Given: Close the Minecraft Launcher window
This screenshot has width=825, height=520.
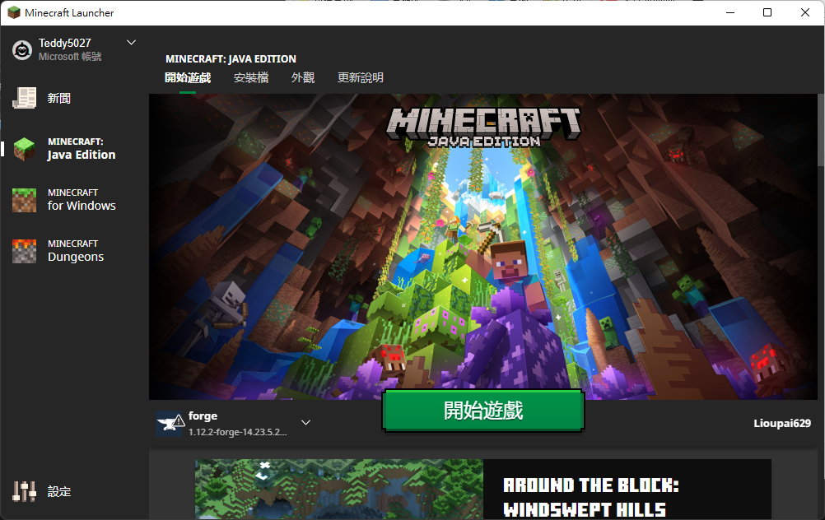Looking at the screenshot, I should pyautogui.click(x=805, y=12).
